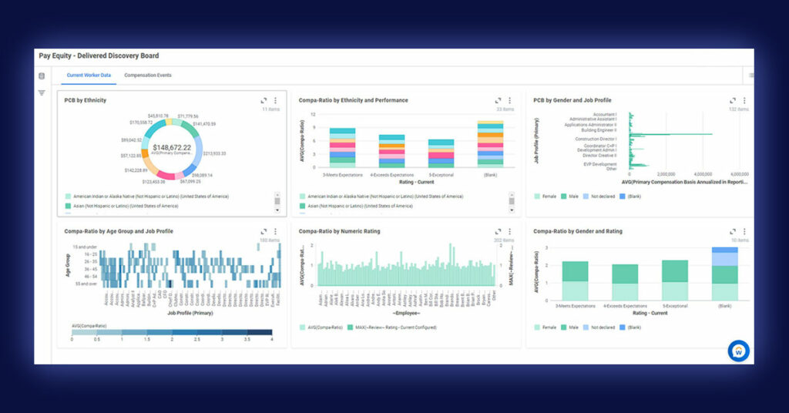Toggle Male legend in PCB by Gender chart
This screenshot has width=789, height=413.
coord(570,196)
